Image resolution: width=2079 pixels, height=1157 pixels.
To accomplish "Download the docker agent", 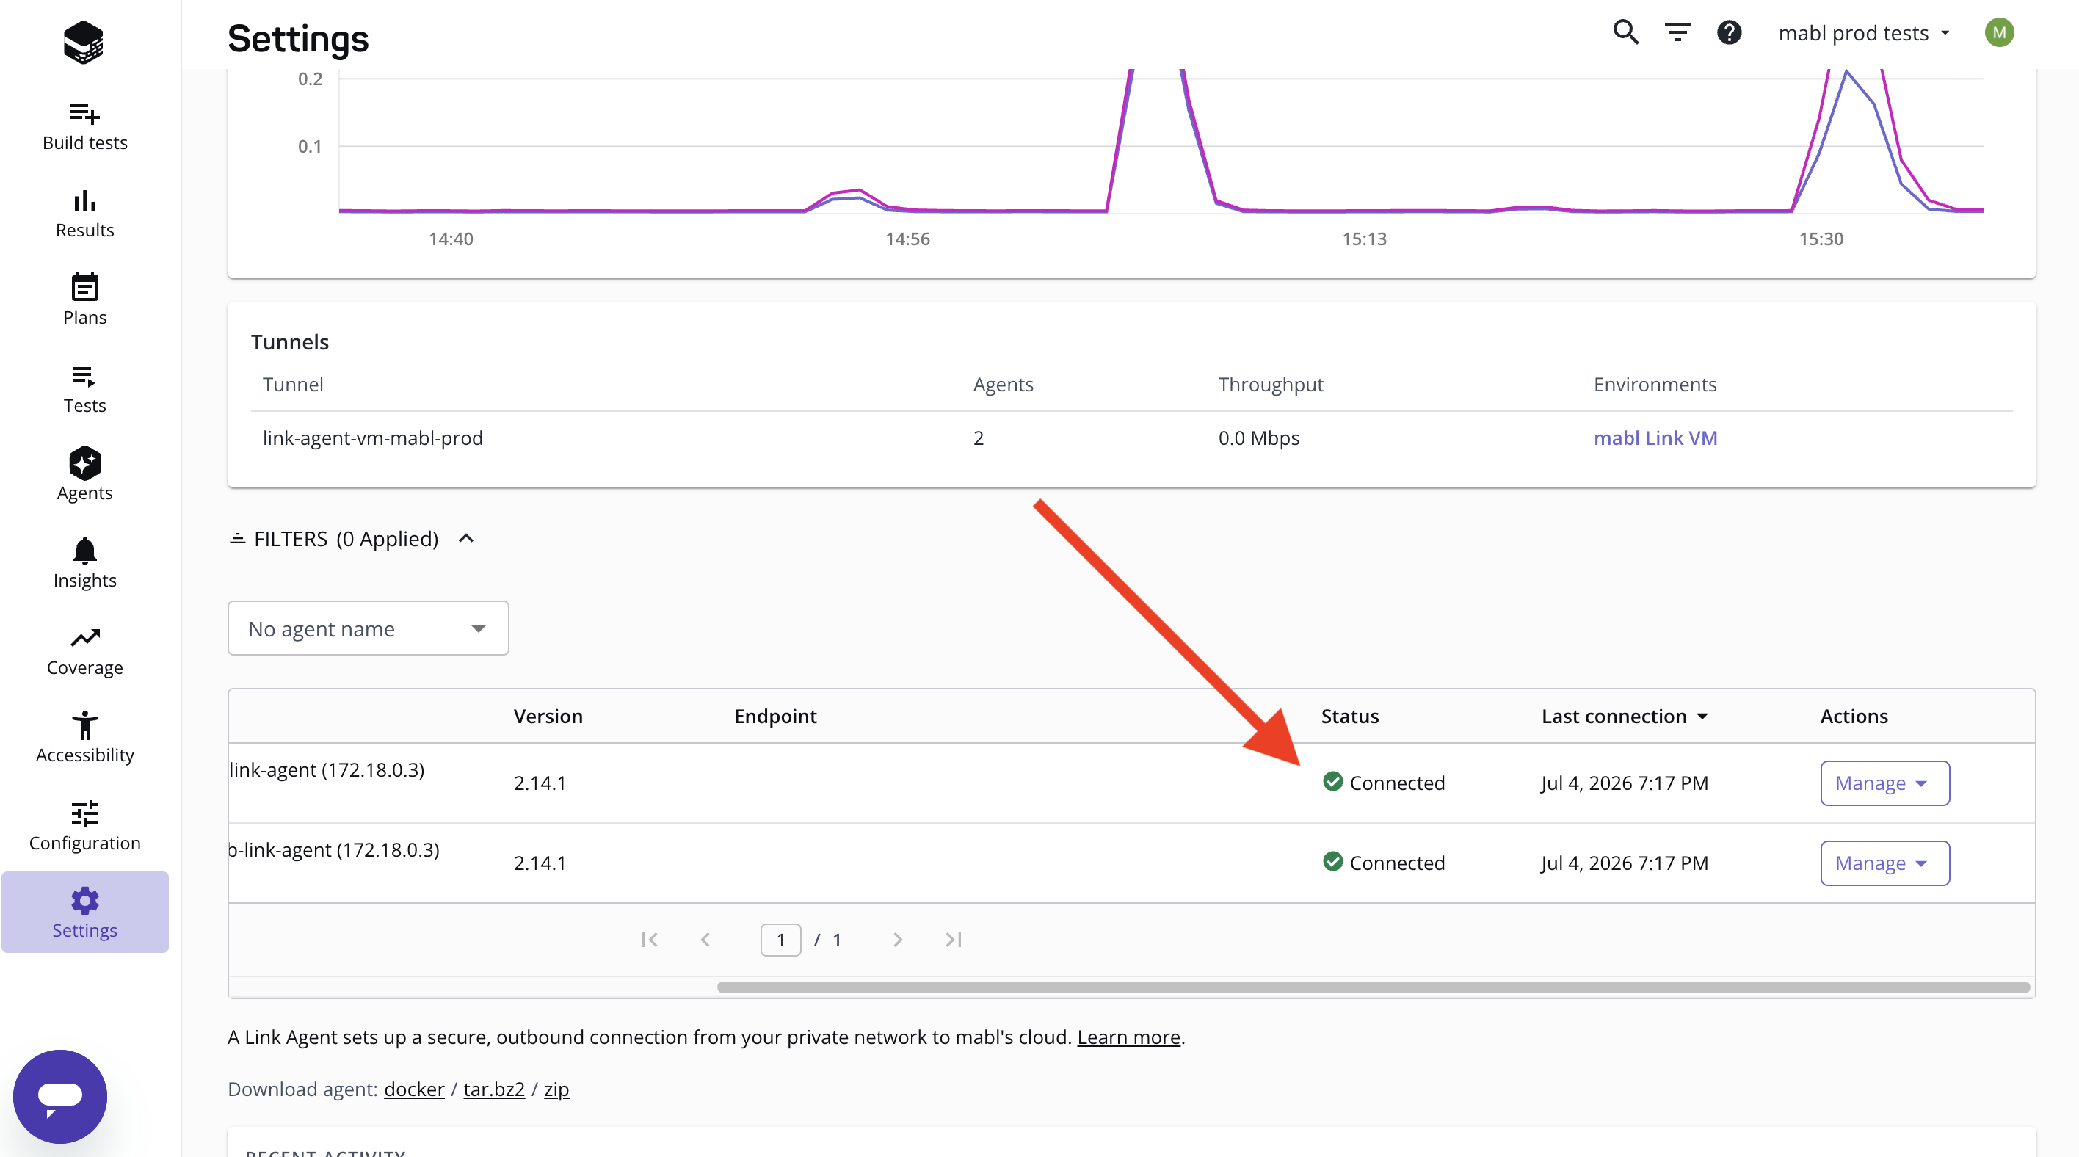I will click(x=414, y=1089).
